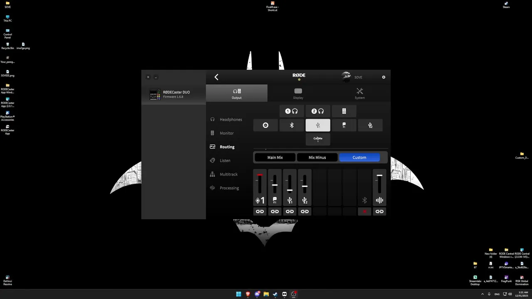
Task: Click the taskbar volume icon
Action: 510,294
